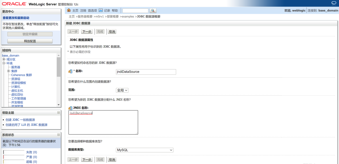Open 创建 JDBC 一般数据源 help link
Image resolution: width=339 pixels, height=164 pixels.
[x=20, y=120]
